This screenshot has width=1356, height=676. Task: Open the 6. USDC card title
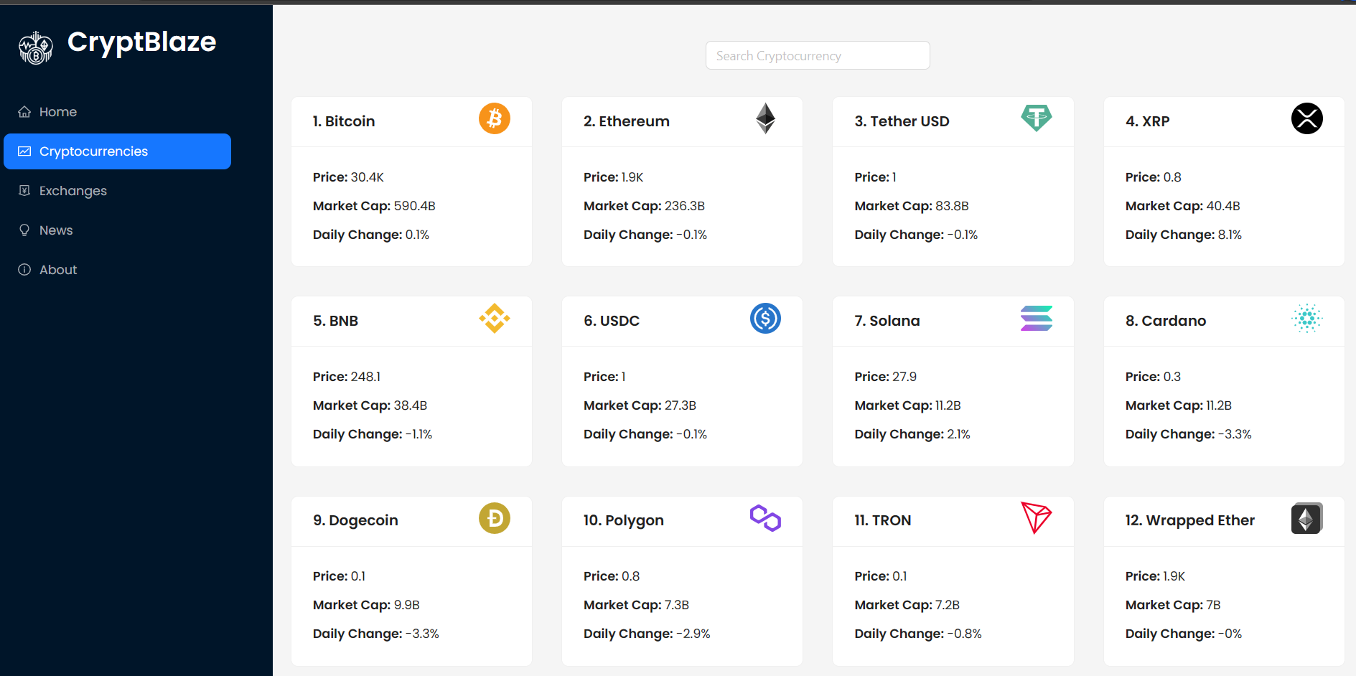612,321
